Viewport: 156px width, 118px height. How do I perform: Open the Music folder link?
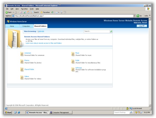tap(77, 53)
